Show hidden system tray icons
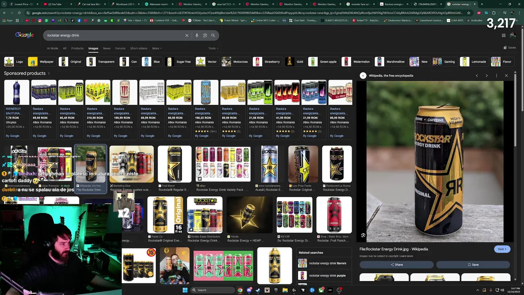Image resolution: width=524 pixels, height=295 pixels. 478,290
